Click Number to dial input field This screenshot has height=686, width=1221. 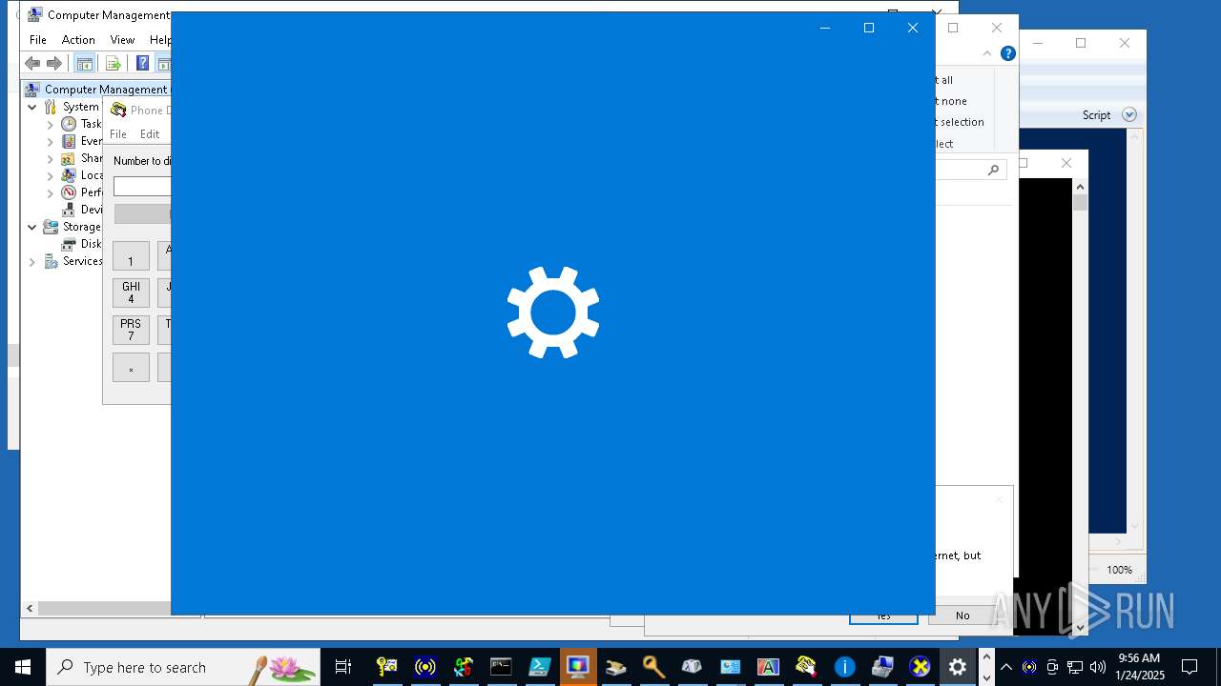click(x=142, y=187)
